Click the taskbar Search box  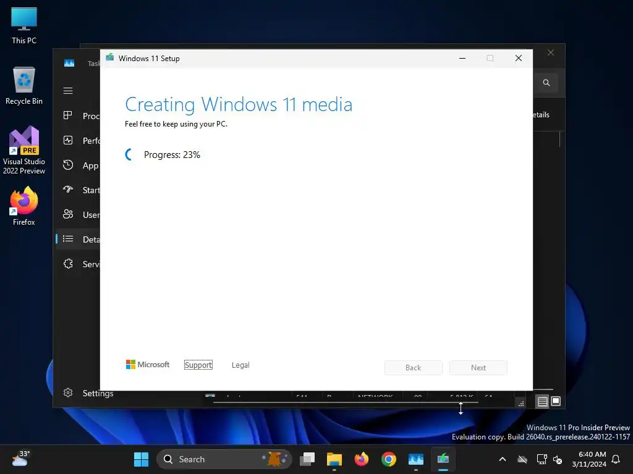pos(224,459)
